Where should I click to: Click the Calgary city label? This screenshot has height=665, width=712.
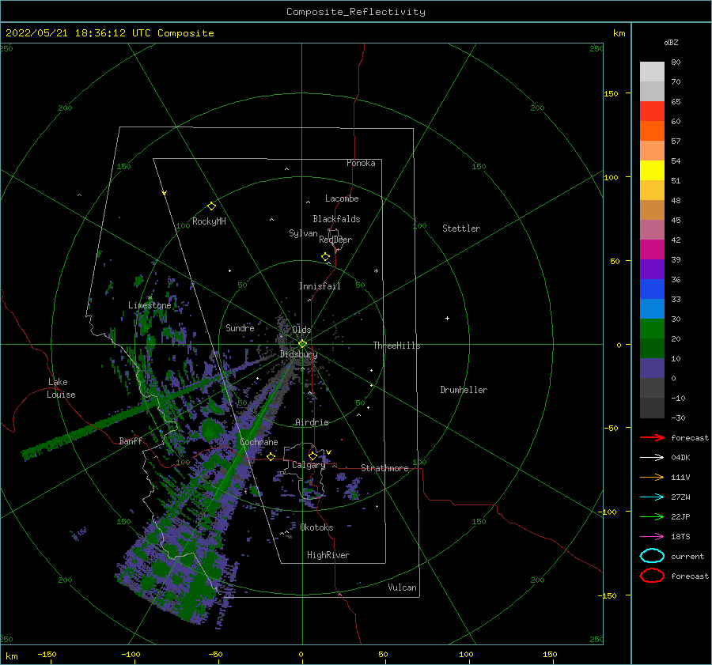309,465
